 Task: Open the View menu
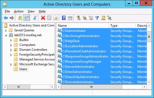tap(31, 11)
